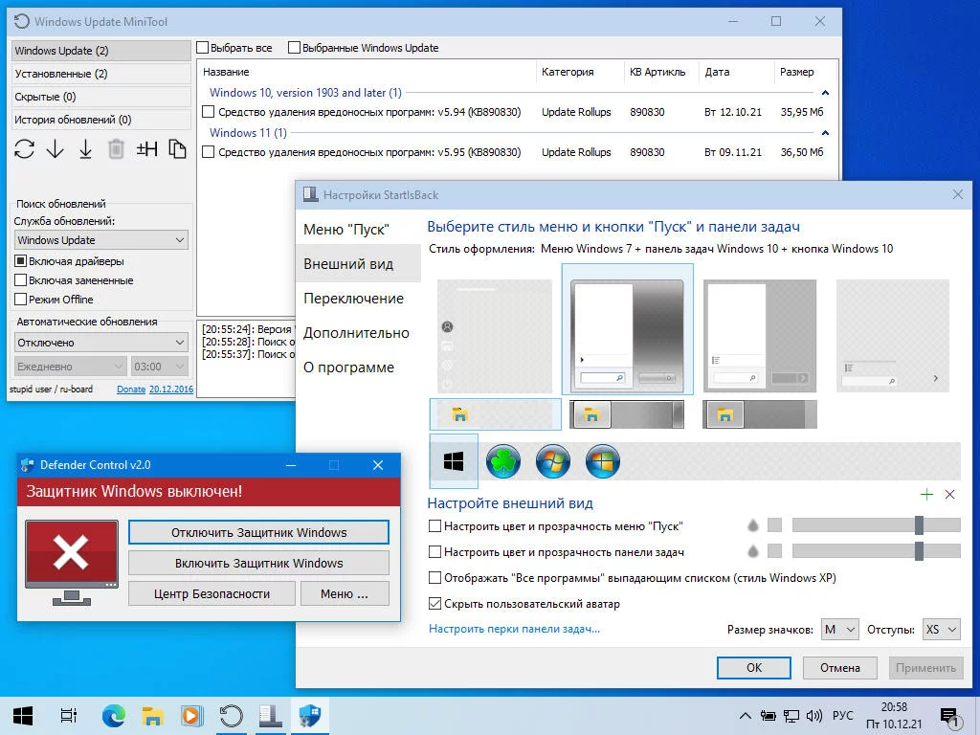
Task: Expand the 'Отключено' automatic updates dropdown
Action: 100,343
